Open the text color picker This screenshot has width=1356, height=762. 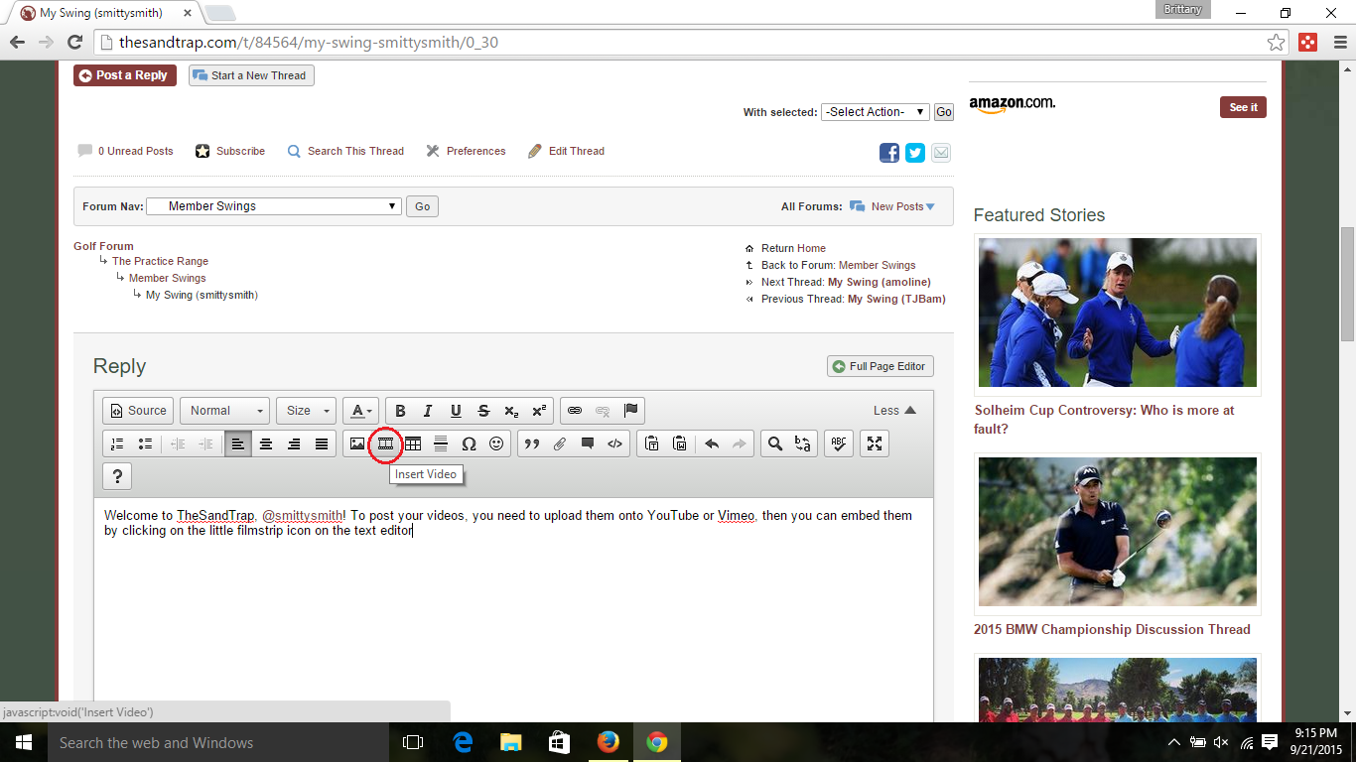tap(360, 411)
